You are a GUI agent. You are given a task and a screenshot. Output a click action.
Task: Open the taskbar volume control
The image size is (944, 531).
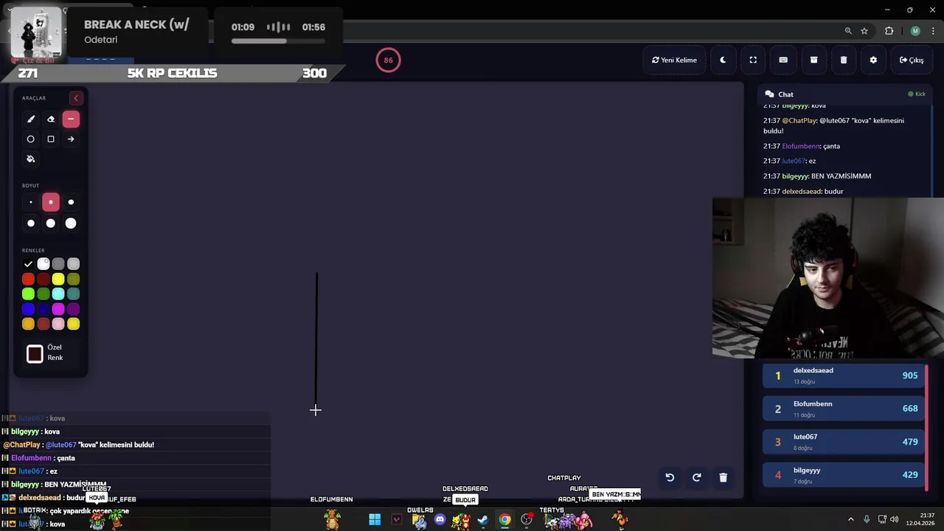click(894, 520)
